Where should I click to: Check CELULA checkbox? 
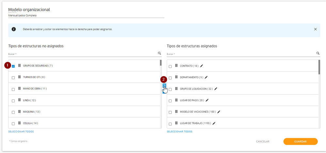(13, 124)
